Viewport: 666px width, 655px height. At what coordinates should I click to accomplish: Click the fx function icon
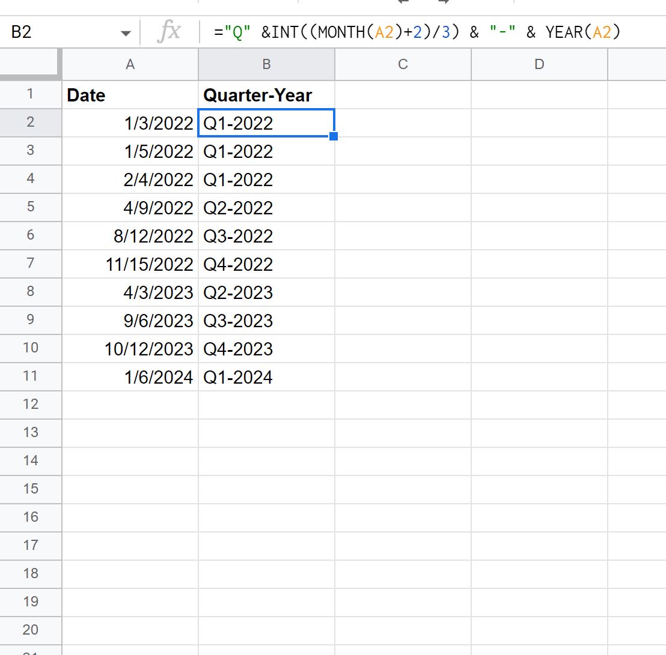point(170,32)
